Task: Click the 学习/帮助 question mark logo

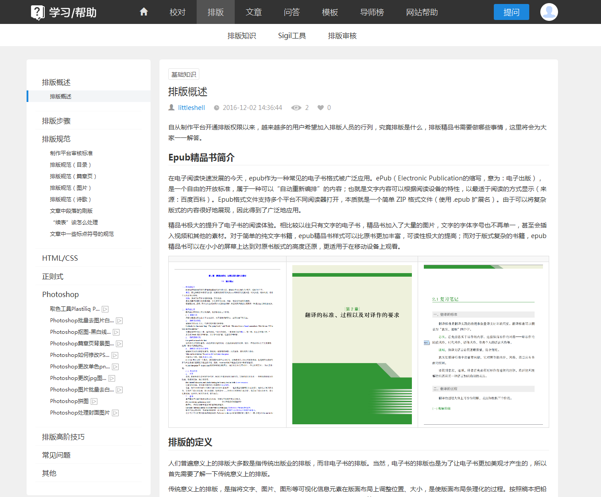Action: click(x=38, y=12)
